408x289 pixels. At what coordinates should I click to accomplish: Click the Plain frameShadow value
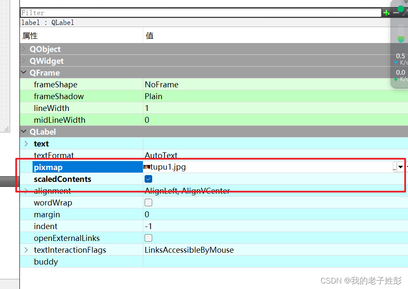click(153, 96)
